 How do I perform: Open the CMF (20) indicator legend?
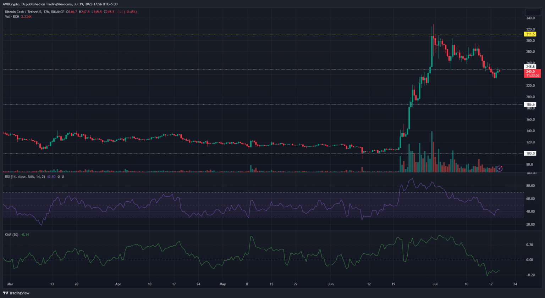point(11,235)
